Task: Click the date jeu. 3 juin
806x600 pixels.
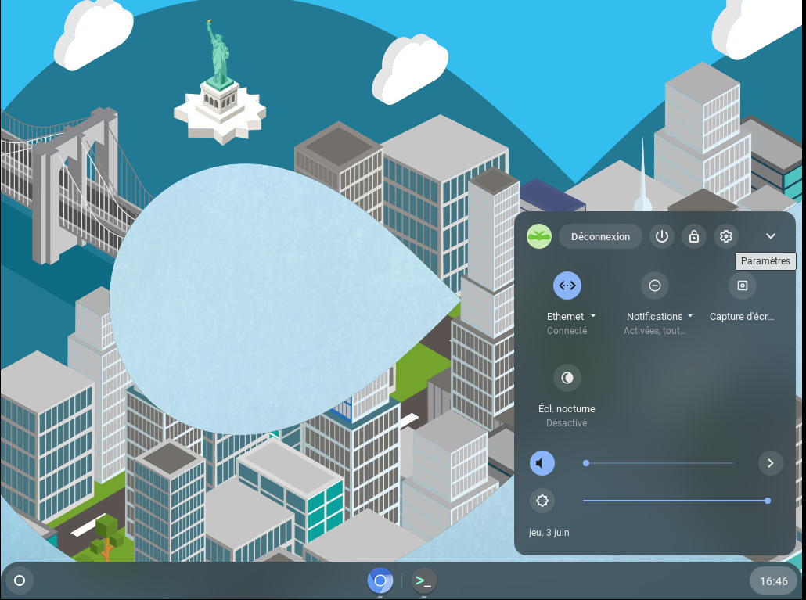Action: point(549,533)
